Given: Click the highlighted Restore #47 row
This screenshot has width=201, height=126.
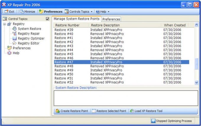Looking at the screenshot, I should 121,62.
